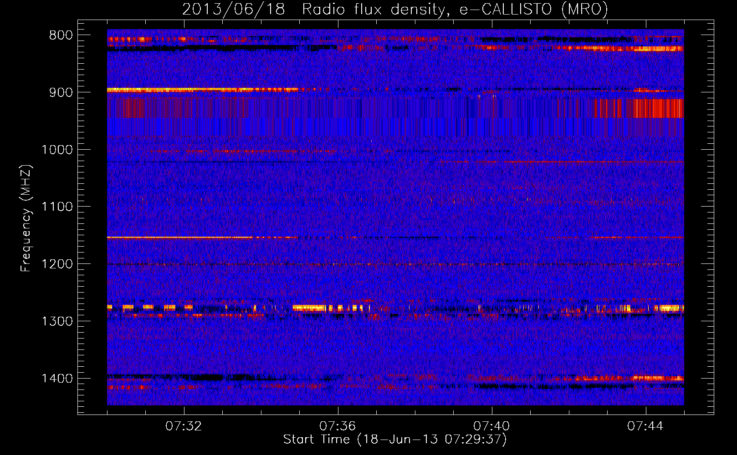Click the 'Start Time (18-Jun-13 07:29:37)' label
The height and width of the screenshot is (455, 737).
coord(395,440)
